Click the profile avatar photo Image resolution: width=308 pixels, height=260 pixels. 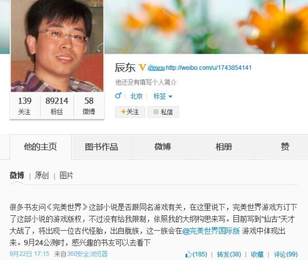57,46
